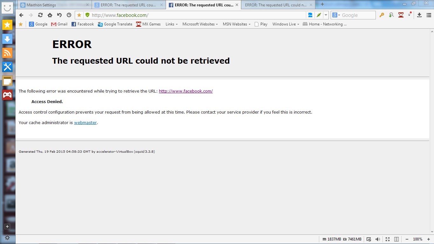Follow the webmaster contact link
Screen dimensions: 434x244
[x=85, y=122]
